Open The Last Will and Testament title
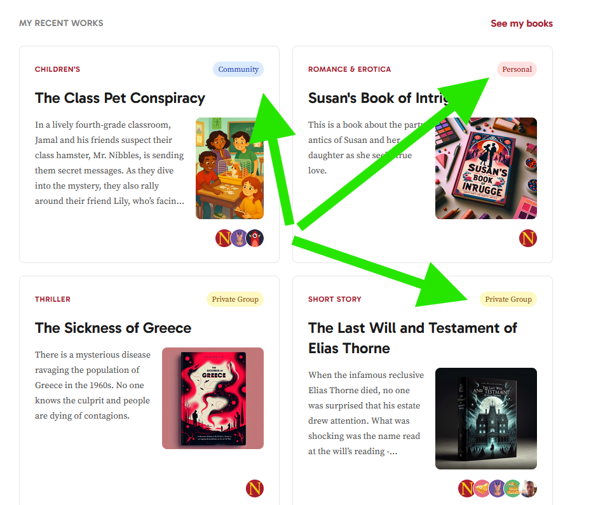 (412, 338)
